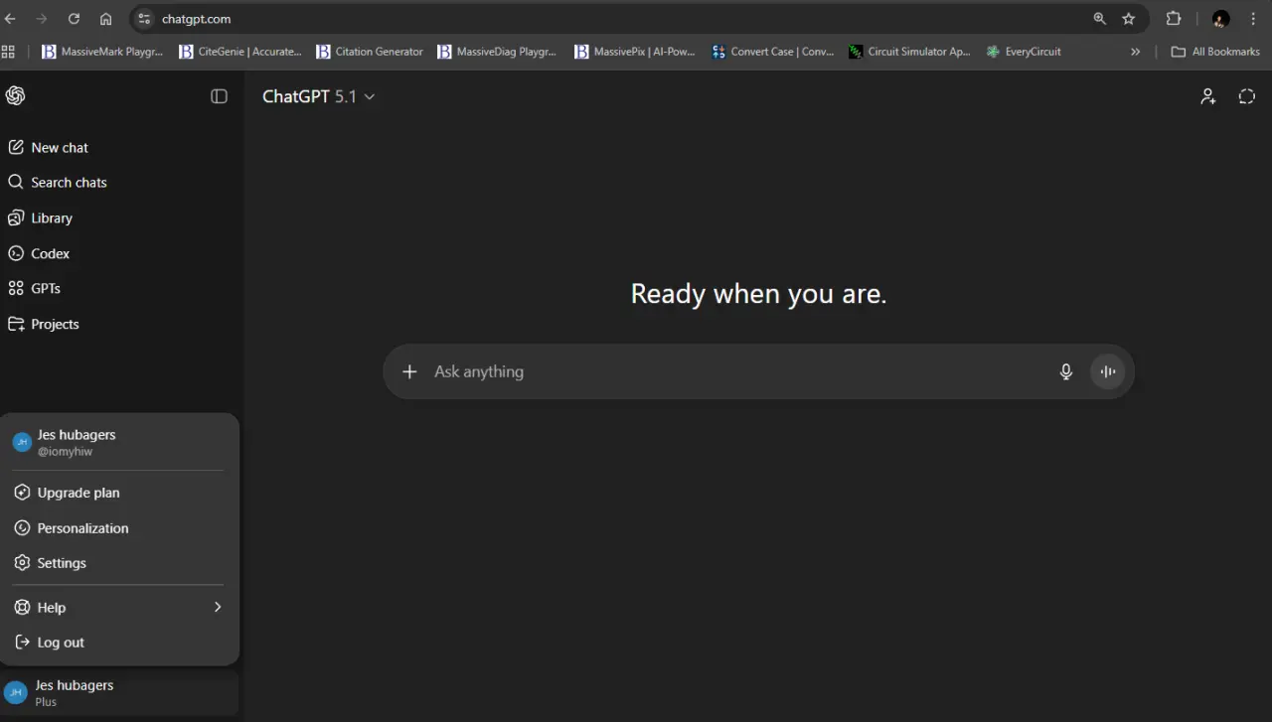Open the GPTs page
Image resolution: width=1272 pixels, height=722 pixels.
35,288
